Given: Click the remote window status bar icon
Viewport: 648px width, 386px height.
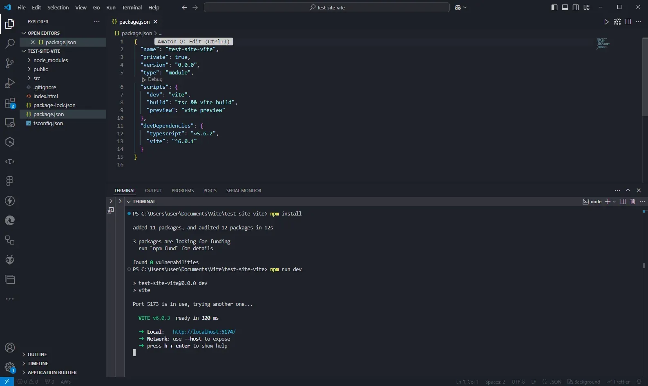Looking at the screenshot, I should pos(7,382).
